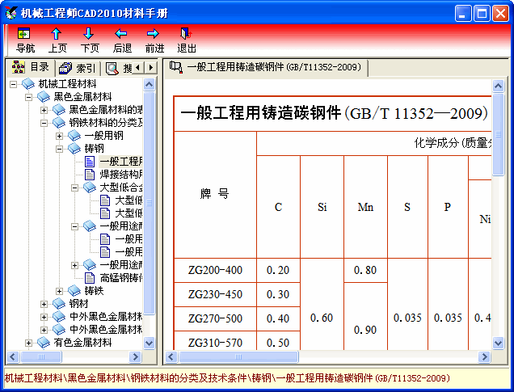This screenshot has height=392, width=514.
Task: Collapse the 钢铁材料的分类 node
Action: point(44,123)
